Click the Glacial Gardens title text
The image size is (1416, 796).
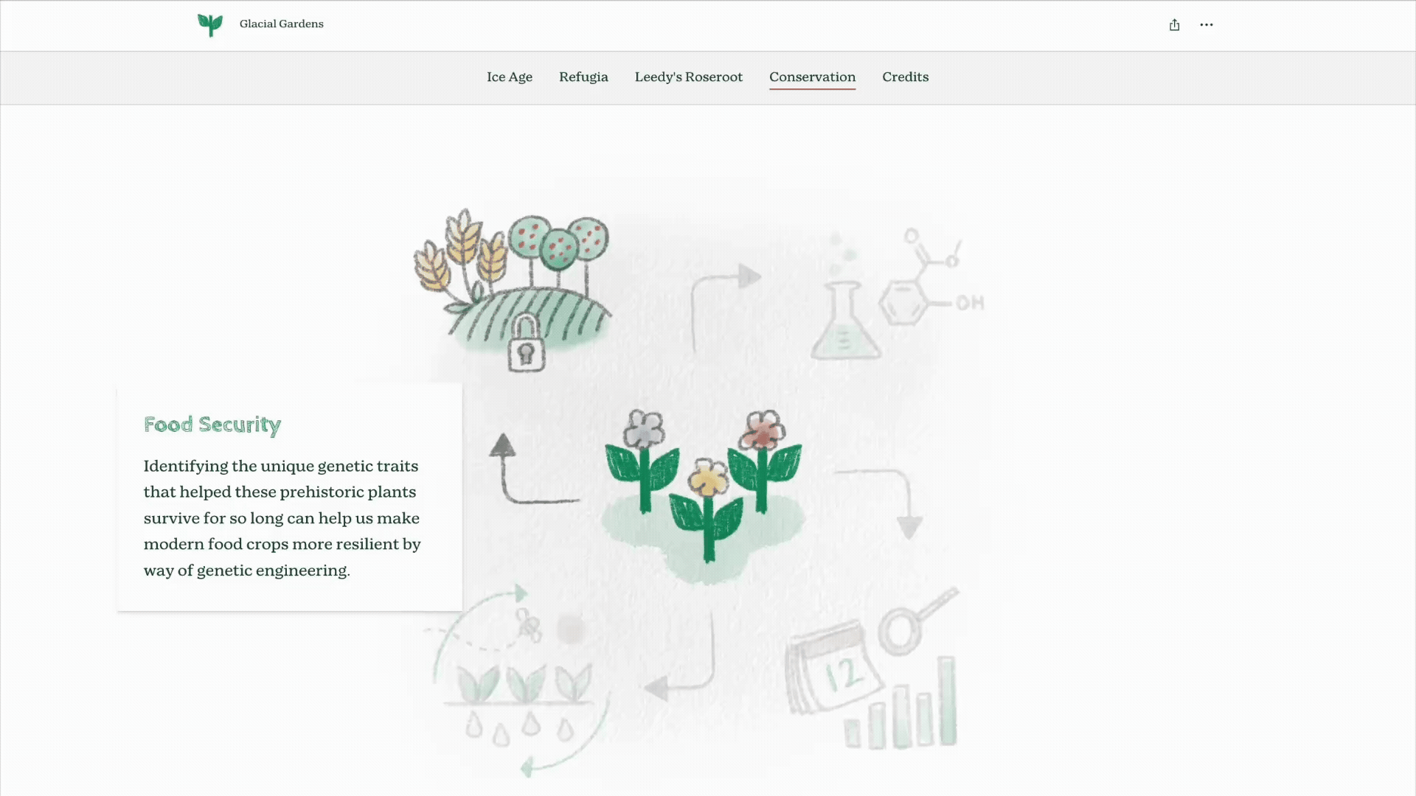tap(281, 24)
